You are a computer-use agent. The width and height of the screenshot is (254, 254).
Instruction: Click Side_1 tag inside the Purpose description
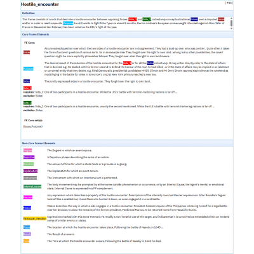127,63
